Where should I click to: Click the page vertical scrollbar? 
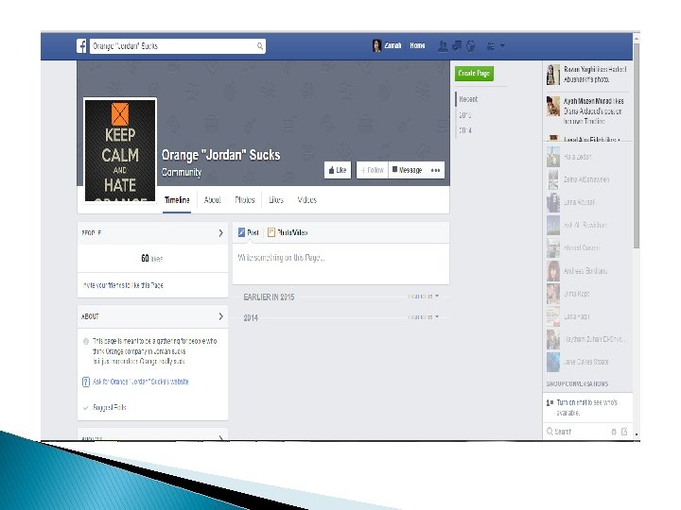(x=637, y=145)
